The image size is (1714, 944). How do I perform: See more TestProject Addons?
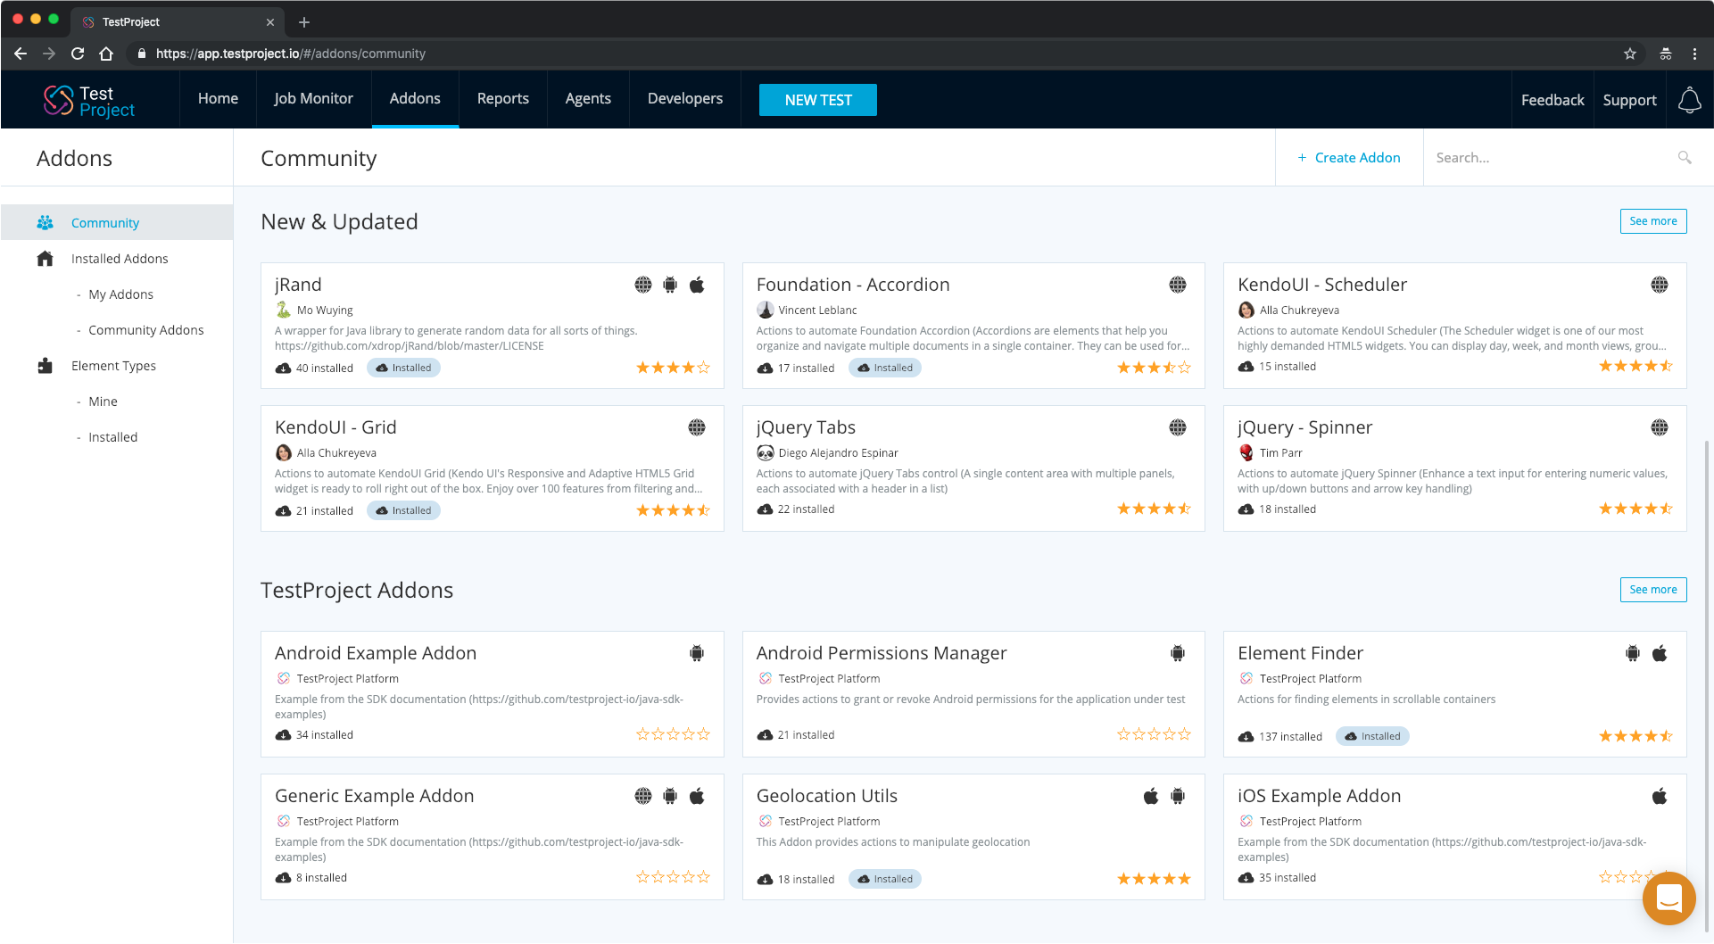tap(1652, 590)
